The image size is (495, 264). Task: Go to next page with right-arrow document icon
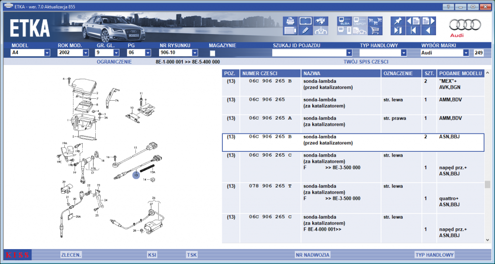coord(429,21)
